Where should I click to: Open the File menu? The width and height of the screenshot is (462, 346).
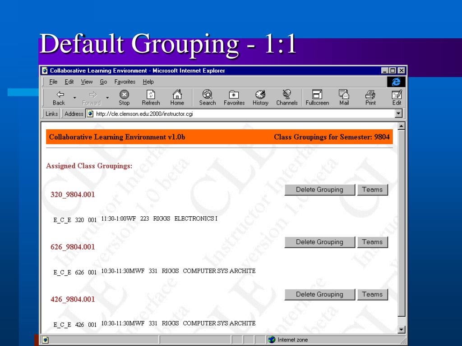[53, 82]
